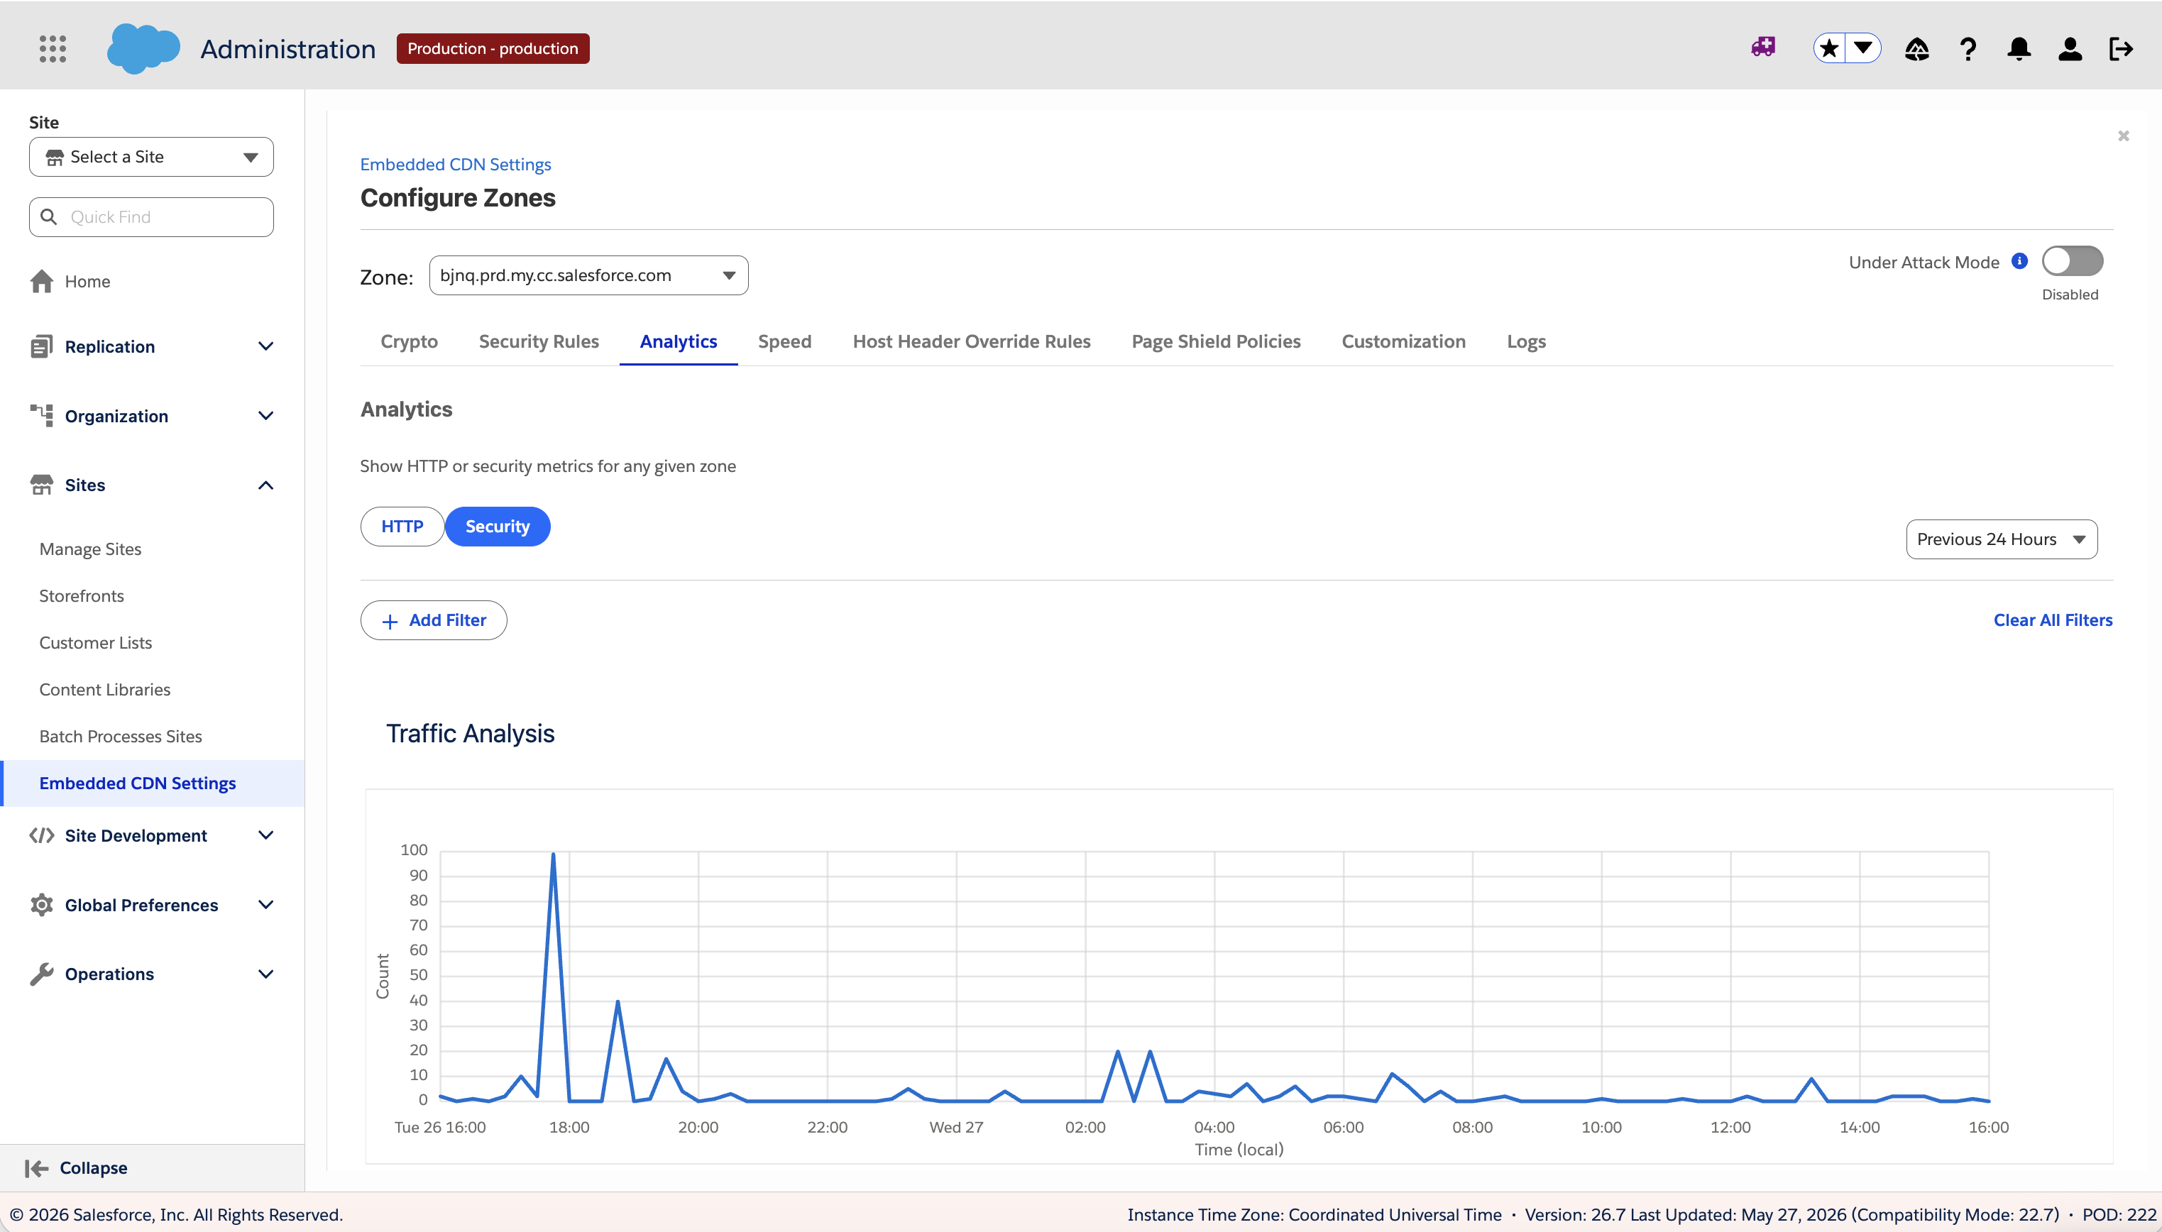The width and height of the screenshot is (2162, 1232).
Task: Open Page Shield Policies tab
Action: pyautogui.click(x=1216, y=341)
